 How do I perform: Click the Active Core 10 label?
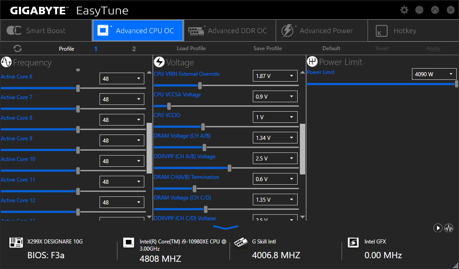point(18,159)
